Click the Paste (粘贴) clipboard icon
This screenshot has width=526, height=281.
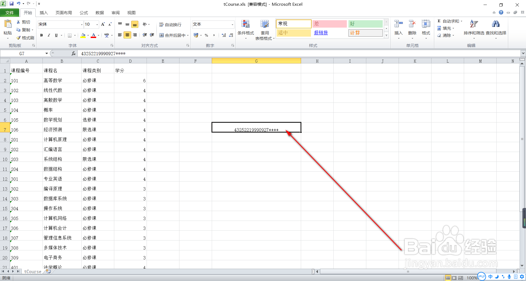click(x=8, y=24)
